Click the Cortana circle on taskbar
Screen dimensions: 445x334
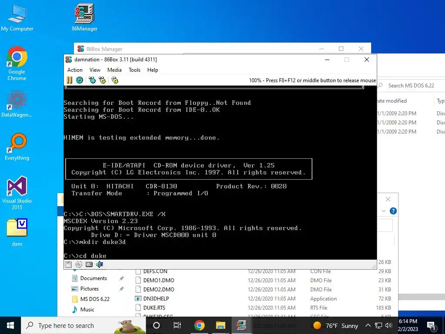[156, 325]
